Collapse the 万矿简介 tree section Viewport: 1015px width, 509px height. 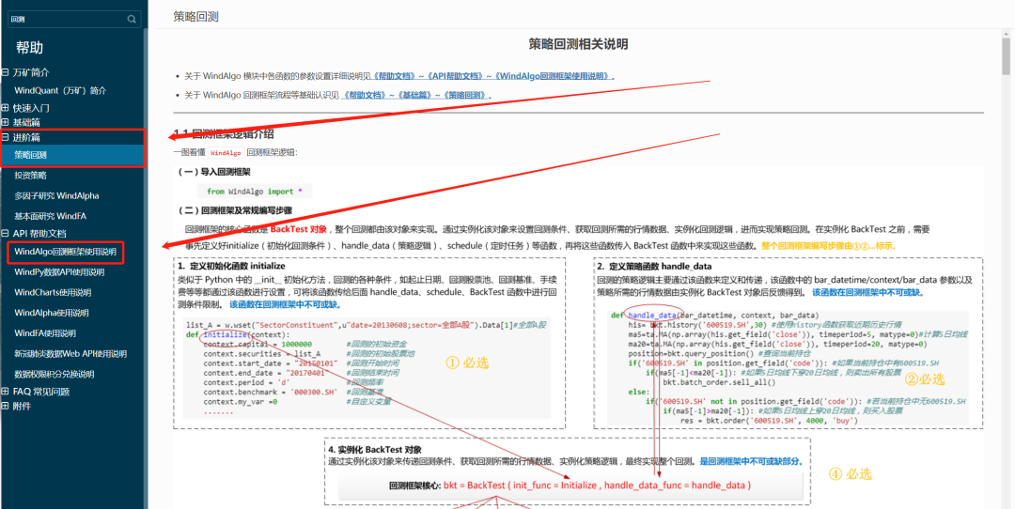pyautogui.click(x=6, y=72)
